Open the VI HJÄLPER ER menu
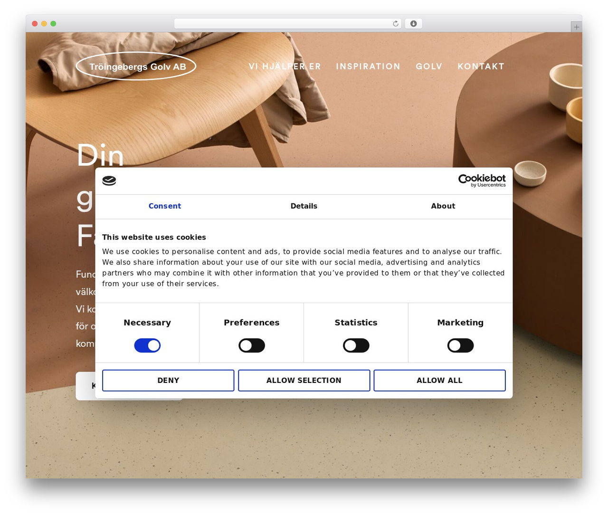 [x=285, y=67]
